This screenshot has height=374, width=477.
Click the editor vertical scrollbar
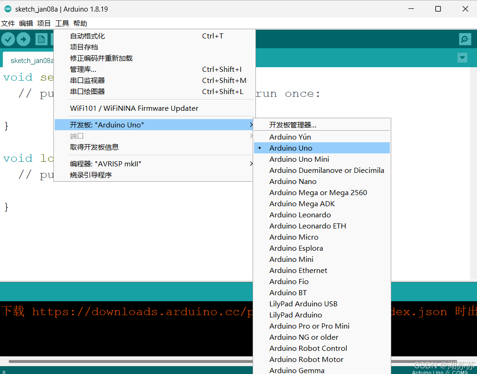point(474,173)
